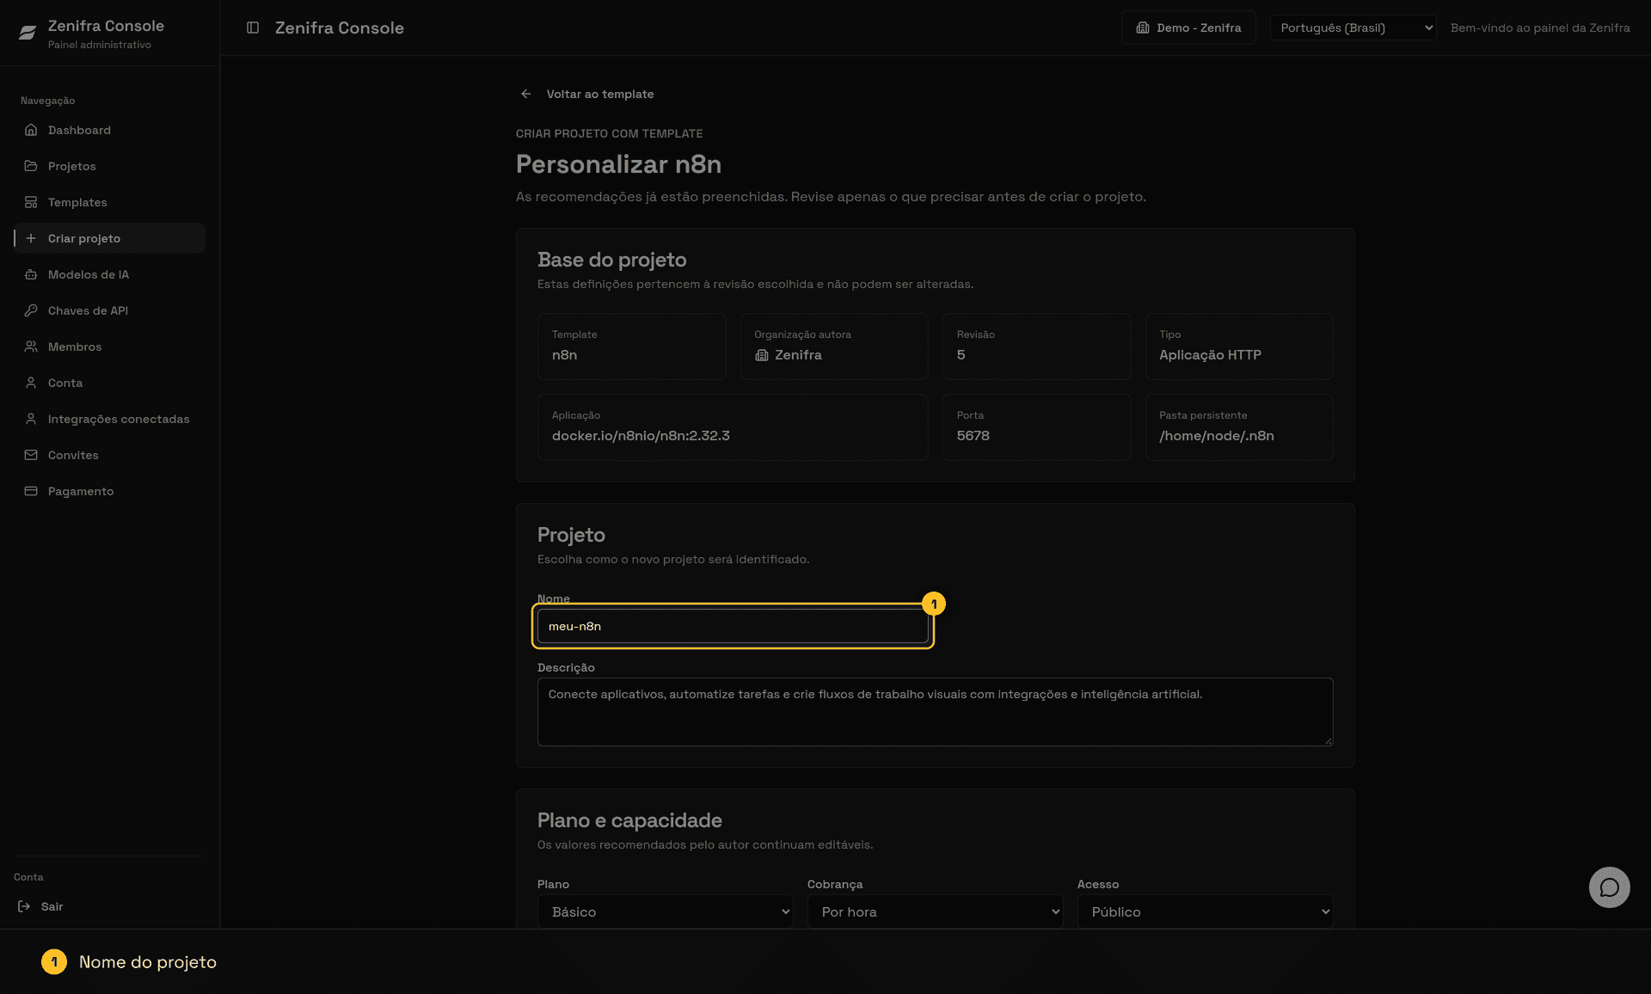Image resolution: width=1651 pixels, height=994 pixels.
Task: Go to Projetos in the sidebar
Action: tap(109, 166)
